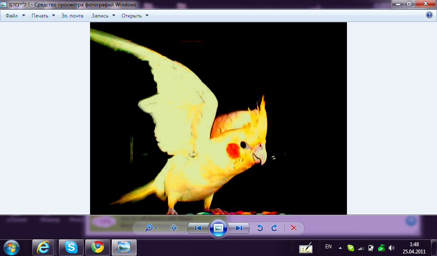
Task: Click the volume speaker tray icon
Action: (392, 247)
